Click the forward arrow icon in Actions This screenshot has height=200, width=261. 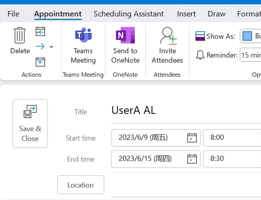coord(40,46)
